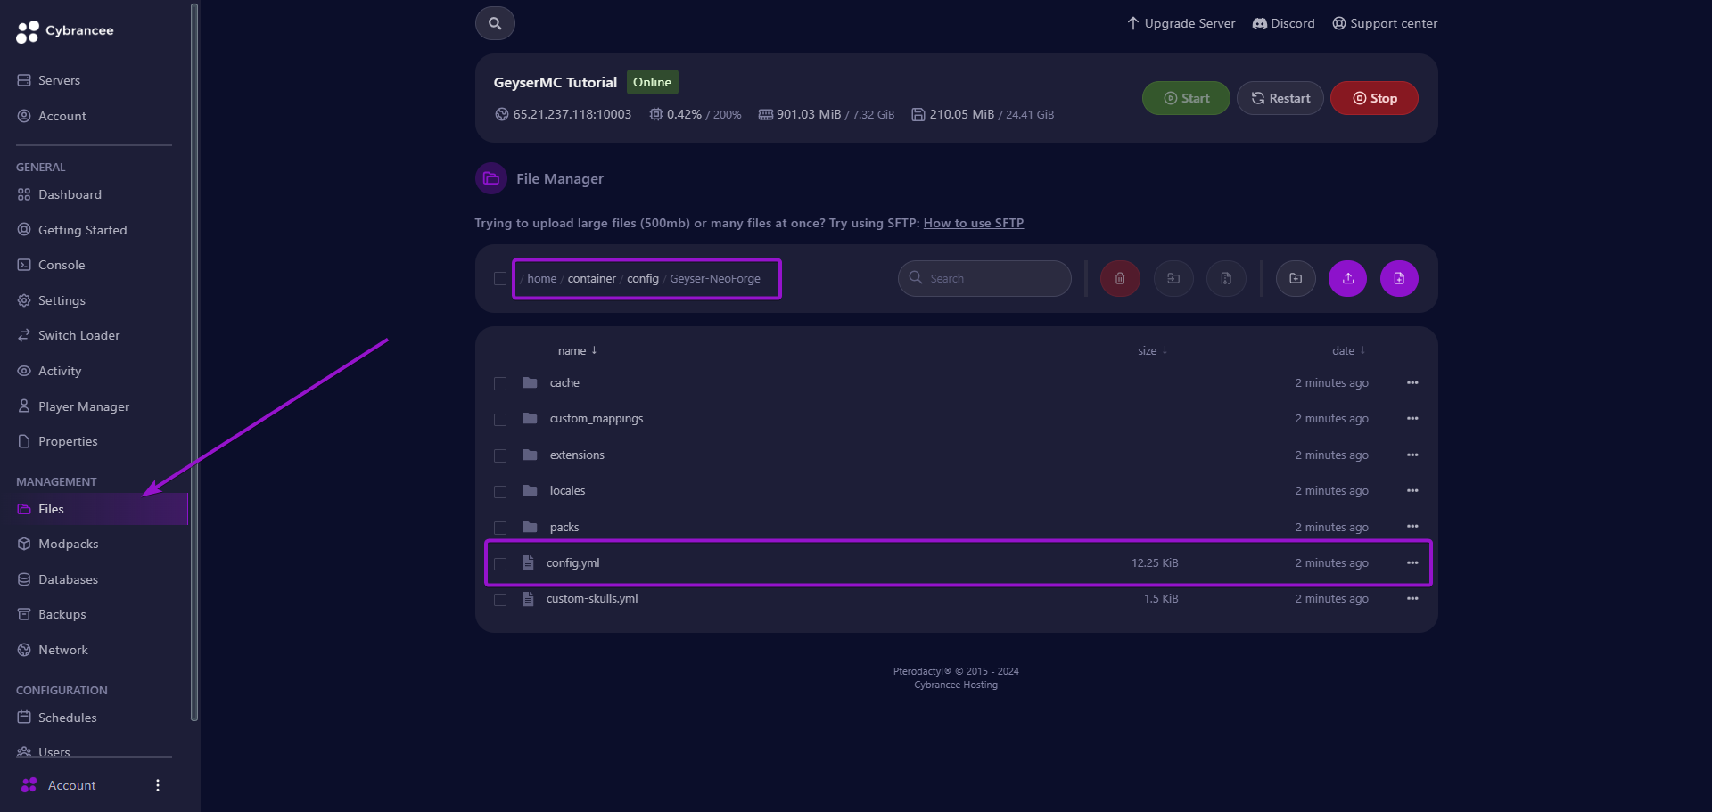The height and width of the screenshot is (812, 1712).
Task: Follow the How to use SFTP link
Action: click(x=973, y=223)
